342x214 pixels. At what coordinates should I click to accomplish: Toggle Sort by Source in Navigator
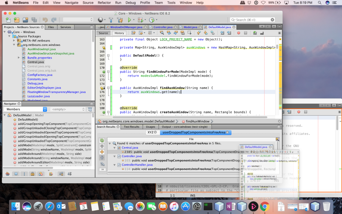point(69,174)
